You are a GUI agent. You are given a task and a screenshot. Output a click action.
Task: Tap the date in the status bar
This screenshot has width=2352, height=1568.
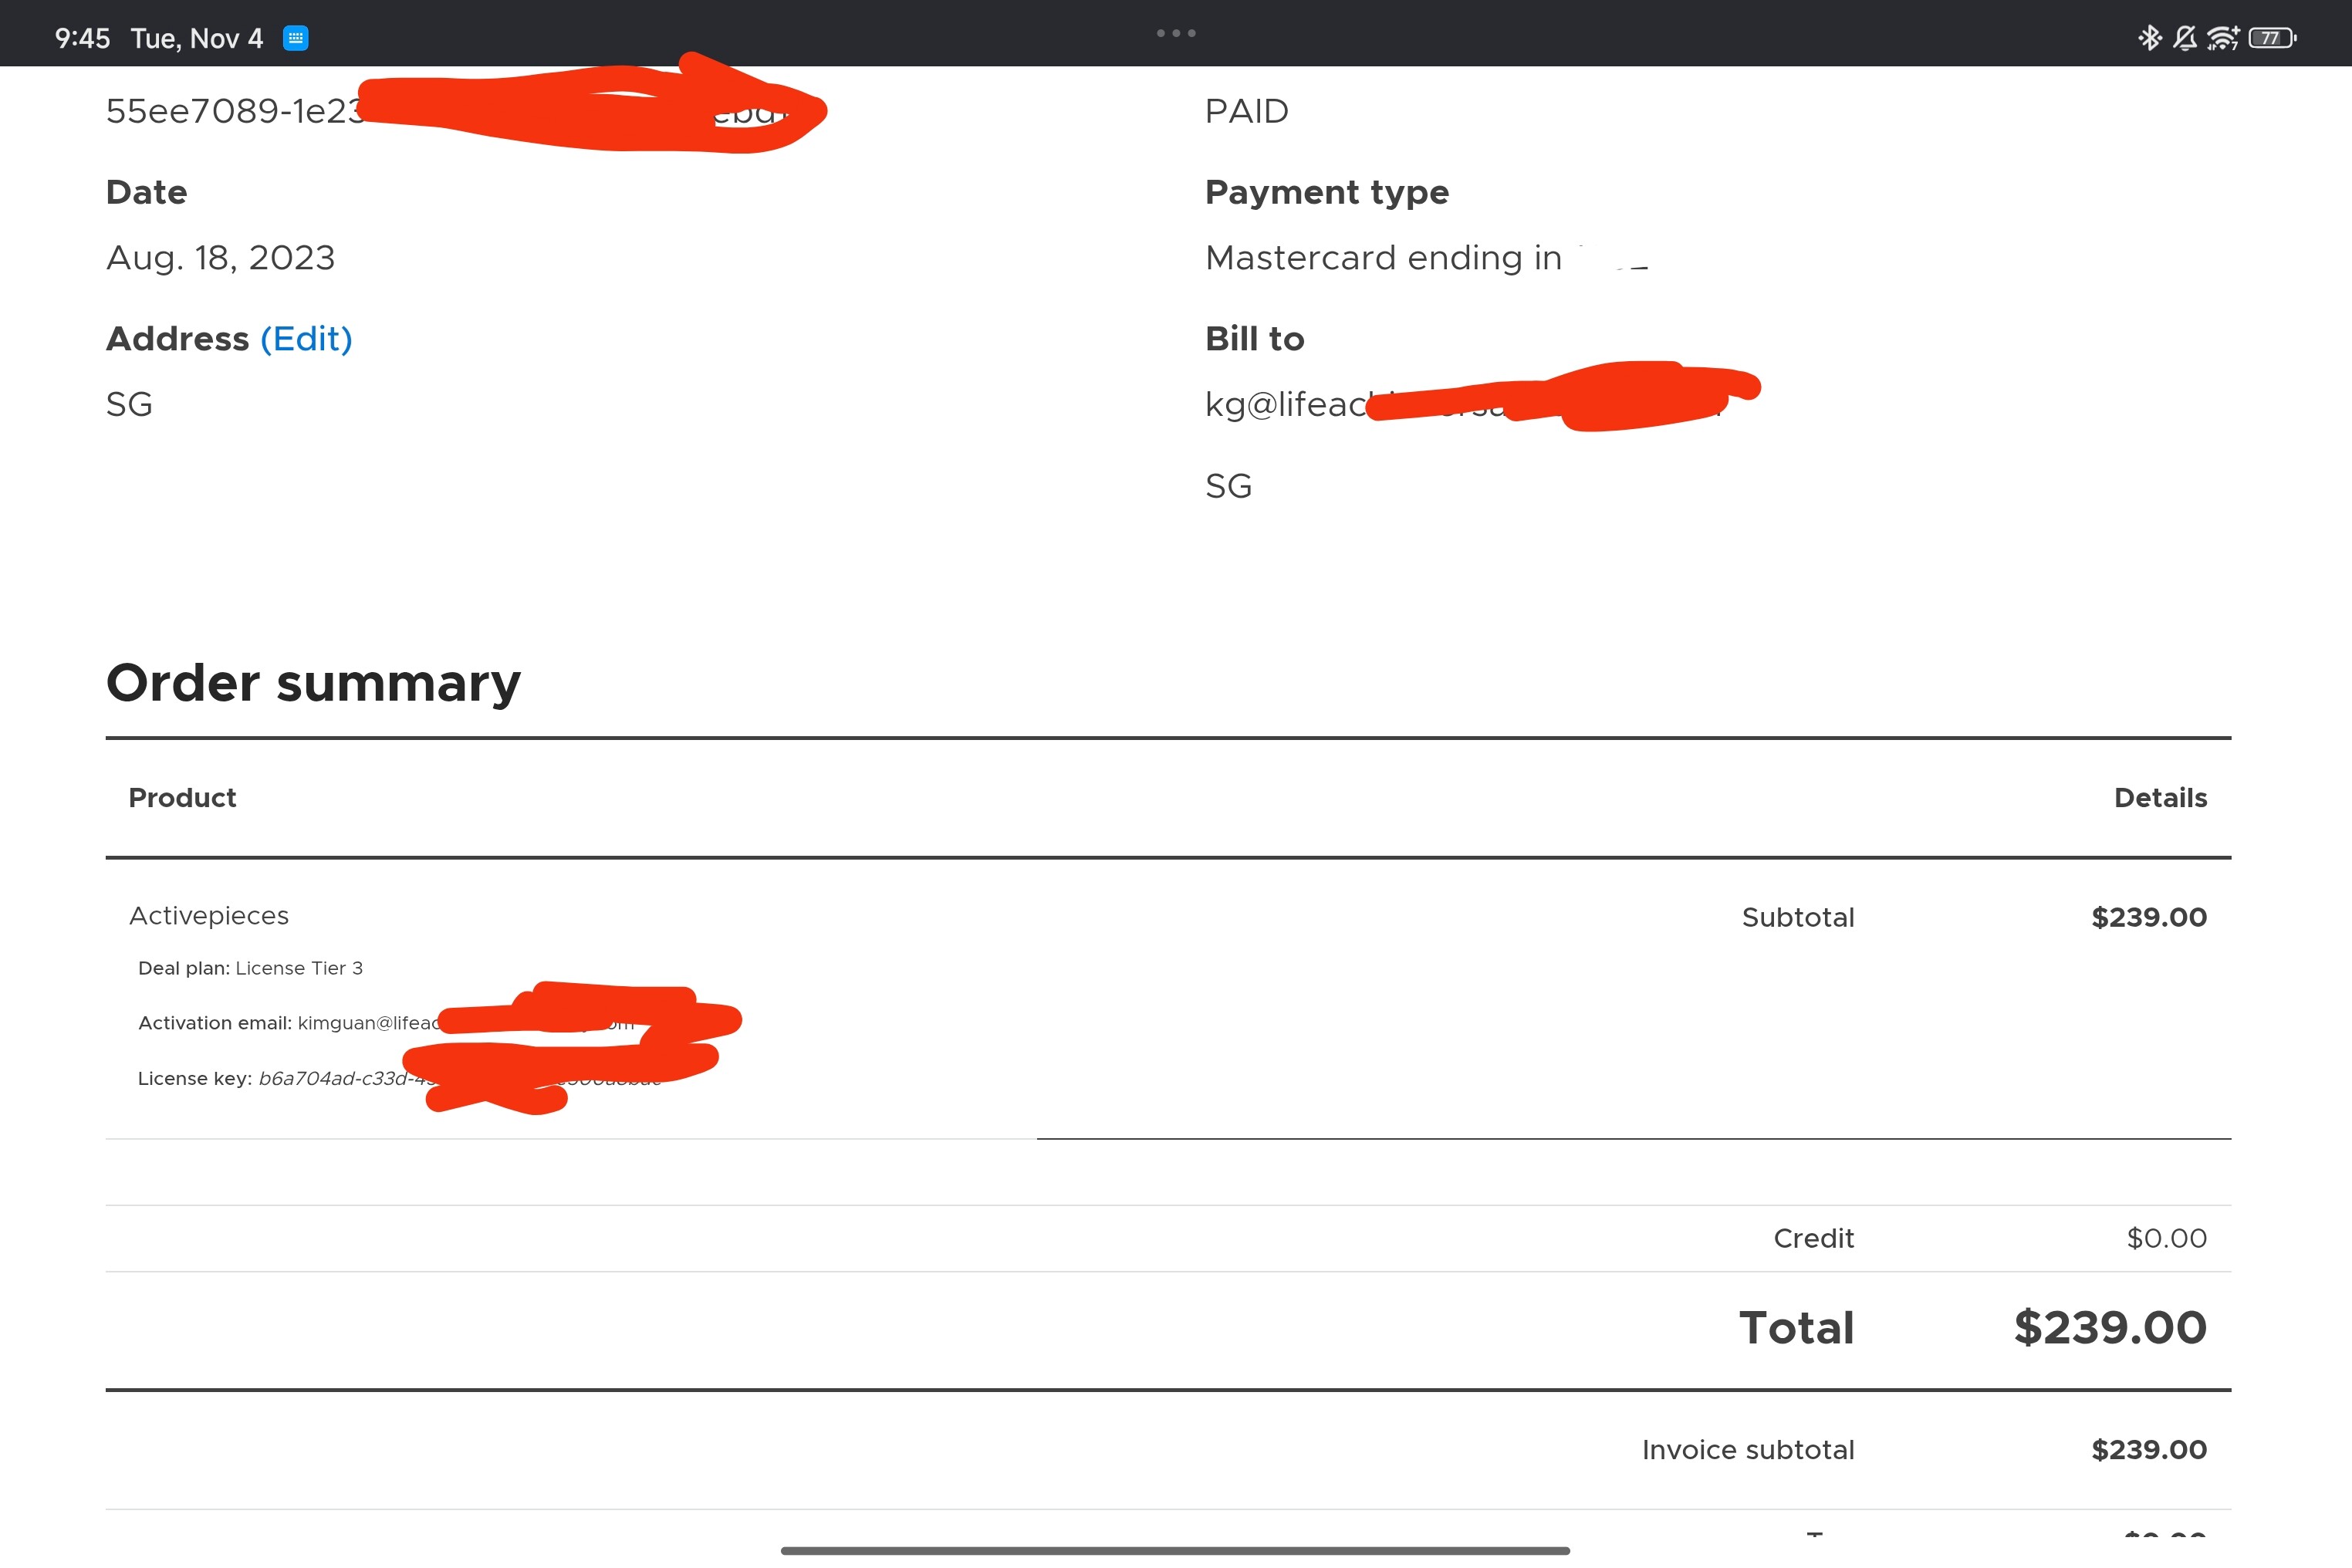click(x=197, y=38)
